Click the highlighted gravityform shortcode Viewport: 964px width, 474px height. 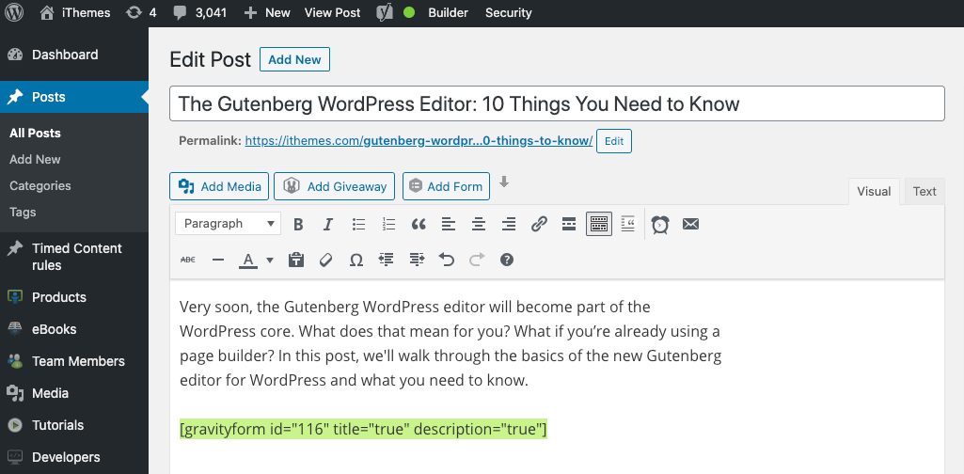click(363, 429)
